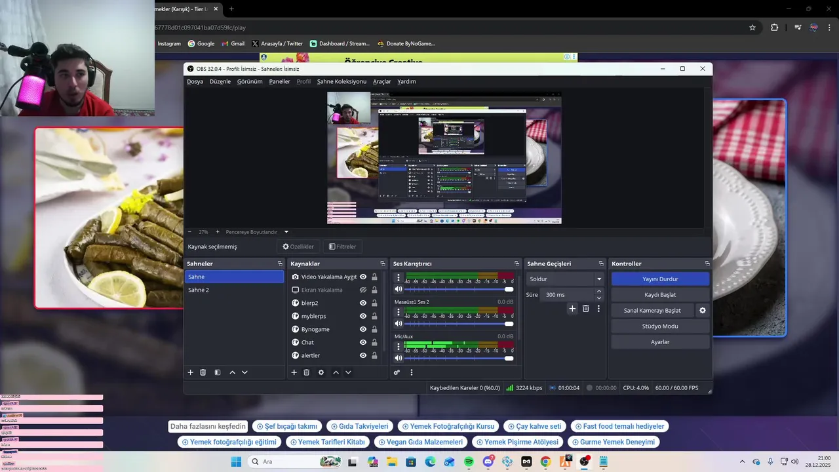Viewport: 839px width, 472px height.
Task: Add a new source in Kaynaklar panel
Action: click(294, 372)
